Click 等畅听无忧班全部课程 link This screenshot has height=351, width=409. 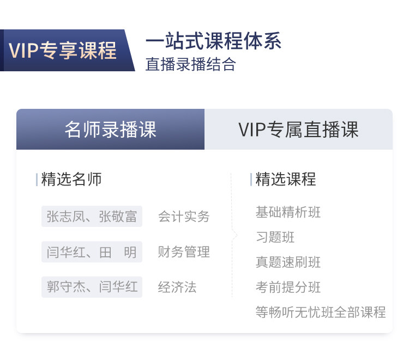[321, 312]
